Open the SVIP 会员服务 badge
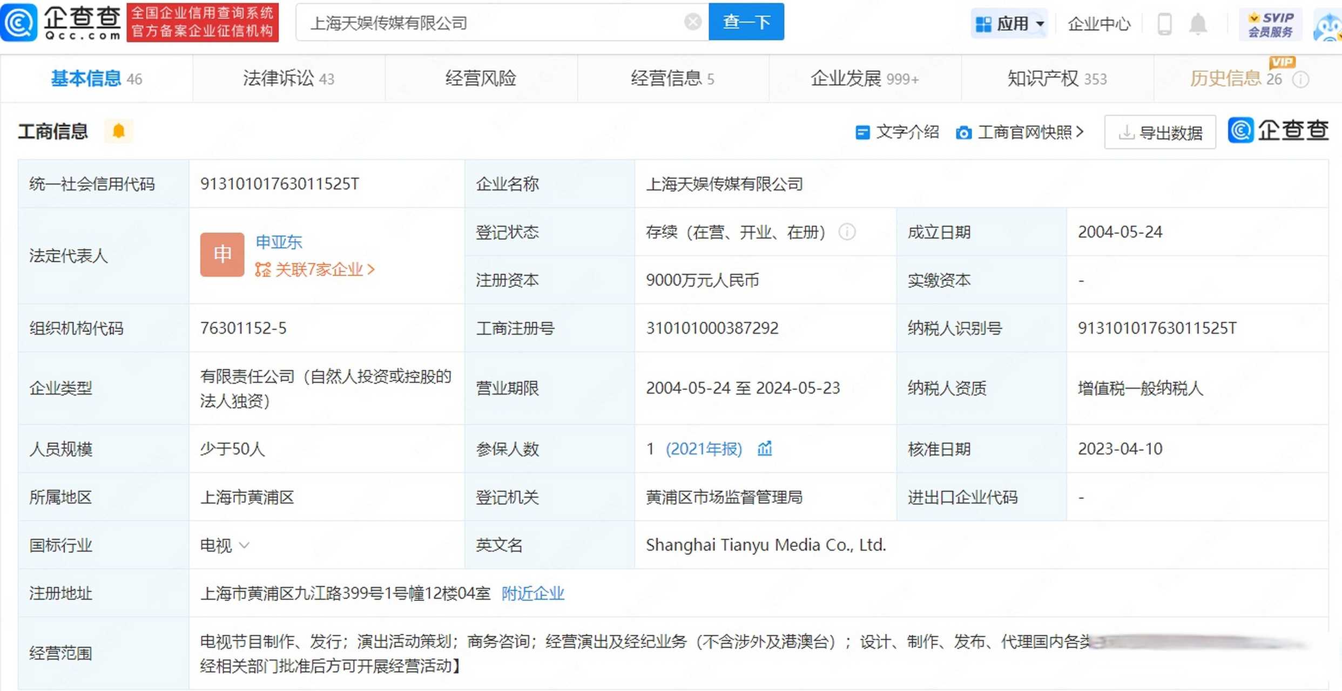 pos(1270,24)
